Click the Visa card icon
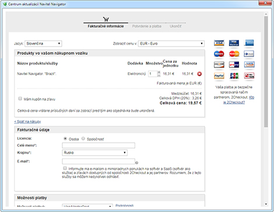 [x=219, y=43]
